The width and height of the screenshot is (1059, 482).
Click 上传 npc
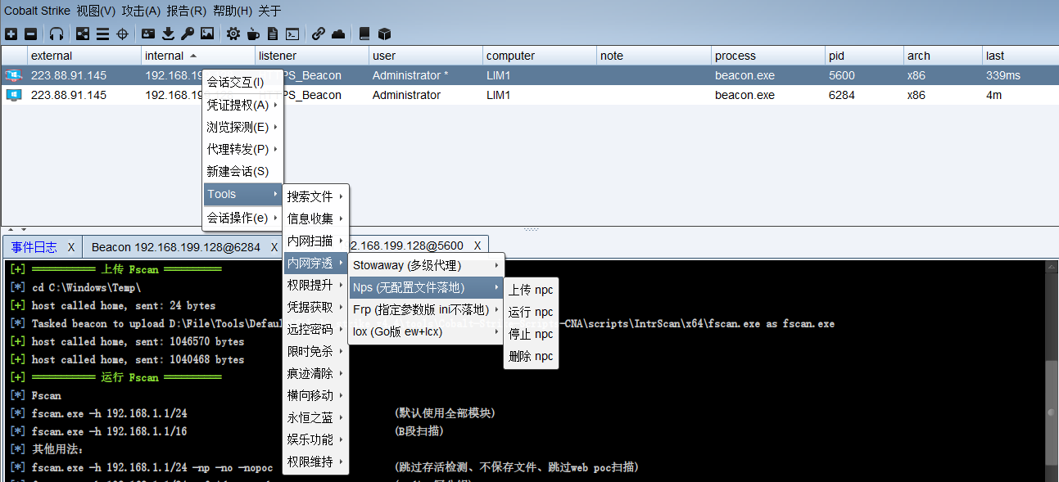[x=531, y=290]
